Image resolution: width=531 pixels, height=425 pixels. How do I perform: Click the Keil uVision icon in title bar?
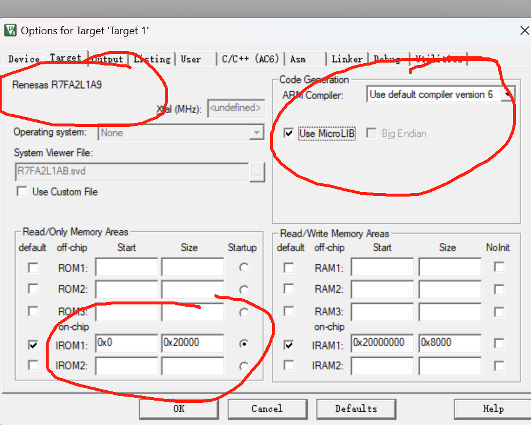(10, 30)
